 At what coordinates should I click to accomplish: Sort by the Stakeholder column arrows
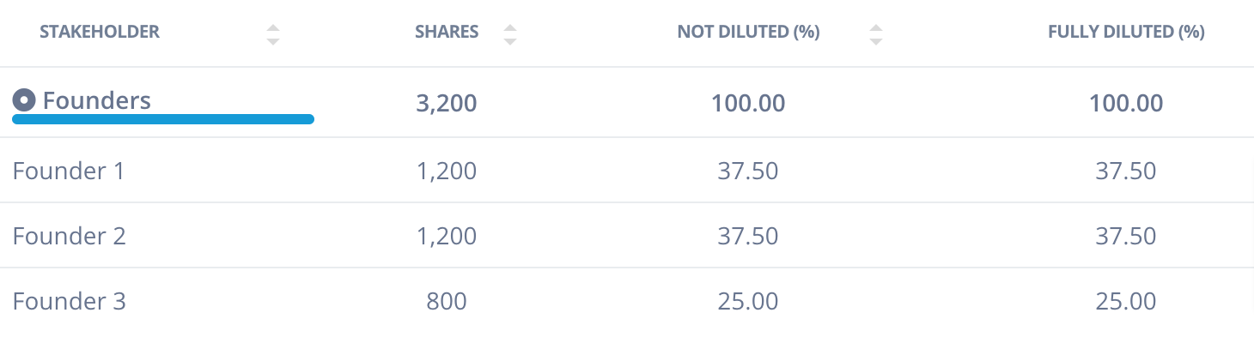pos(273,34)
